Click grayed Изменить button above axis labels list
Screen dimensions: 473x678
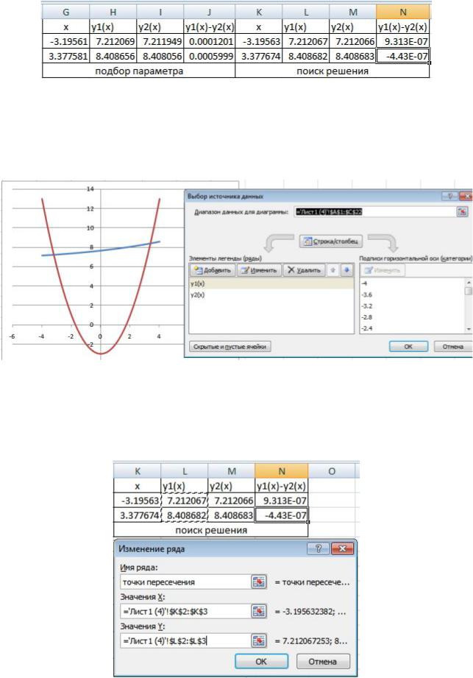(383, 270)
